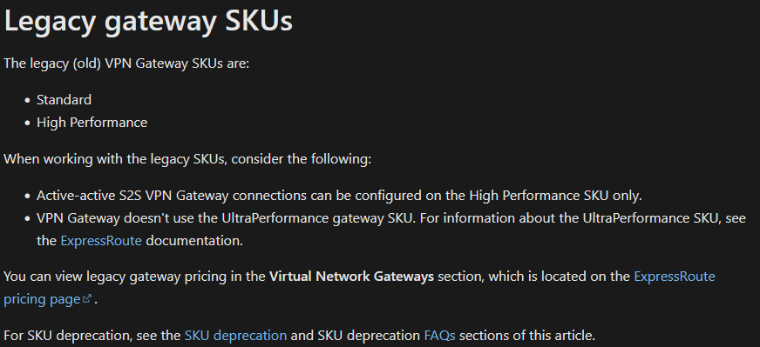Open the ExpressRoute documentation link
760x347 pixels.
click(101, 241)
